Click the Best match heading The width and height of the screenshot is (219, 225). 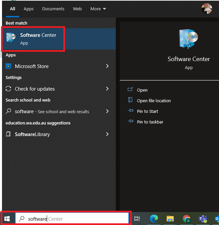tap(16, 23)
